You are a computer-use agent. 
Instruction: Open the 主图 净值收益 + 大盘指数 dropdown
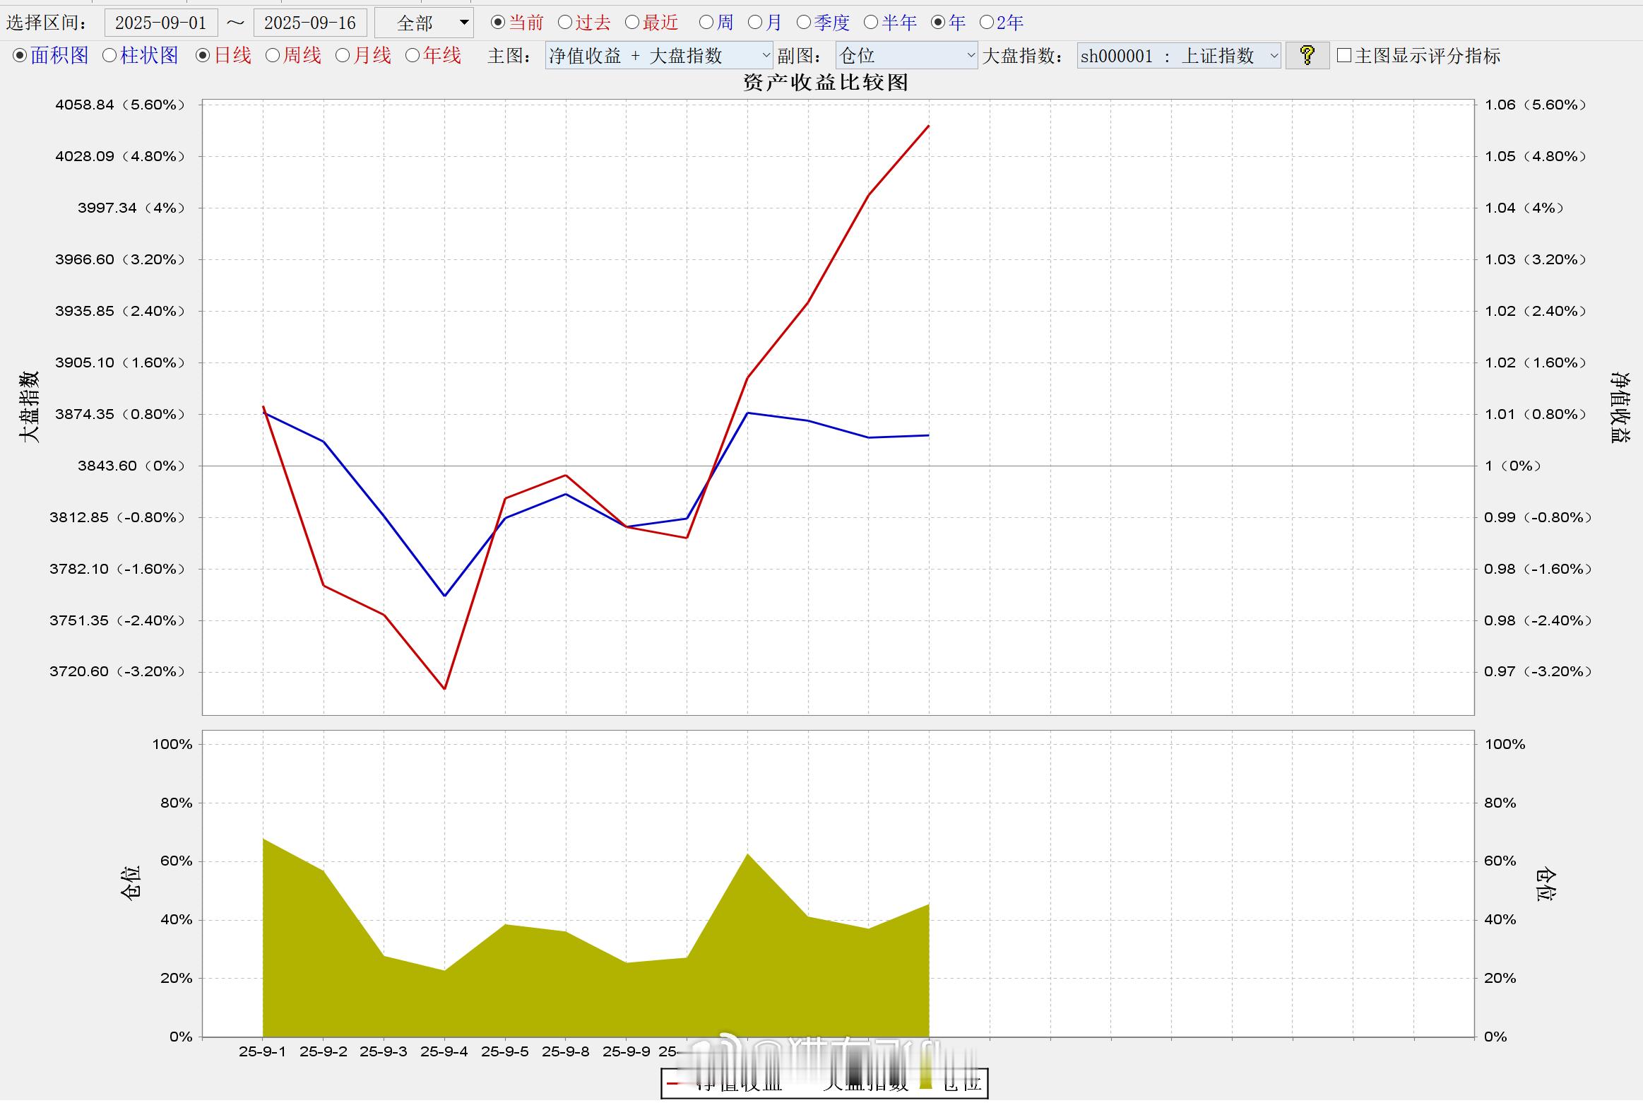point(659,55)
